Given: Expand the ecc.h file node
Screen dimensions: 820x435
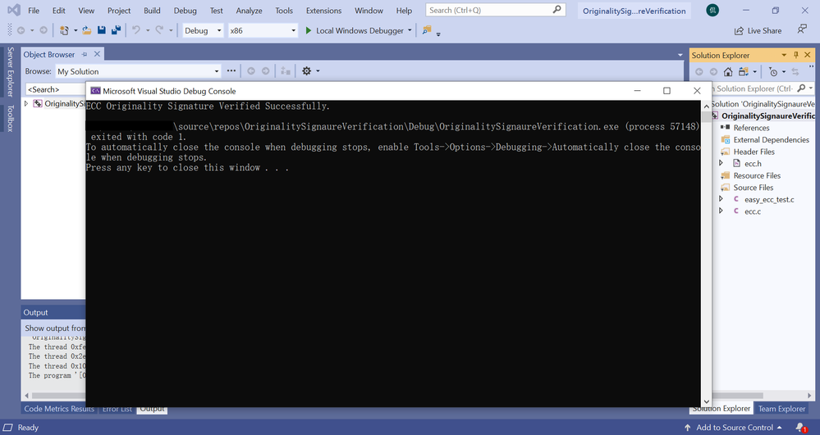Looking at the screenshot, I should pyautogui.click(x=722, y=164).
